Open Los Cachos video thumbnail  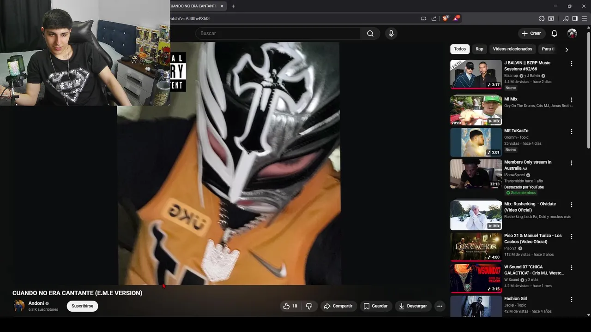(476, 247)
